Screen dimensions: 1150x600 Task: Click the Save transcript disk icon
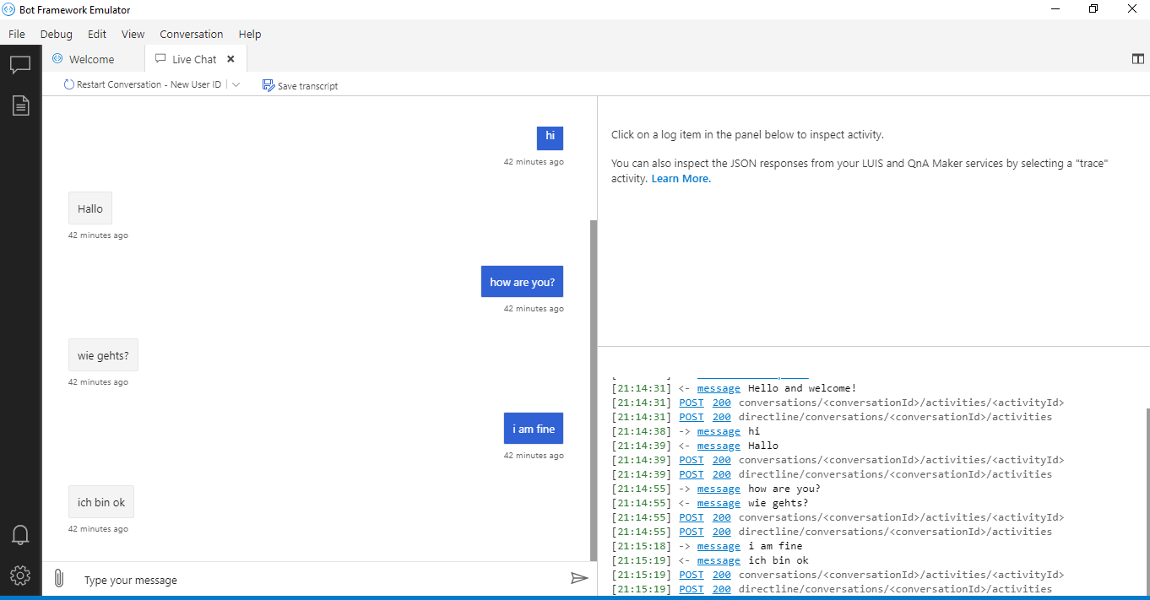(269, 85)
